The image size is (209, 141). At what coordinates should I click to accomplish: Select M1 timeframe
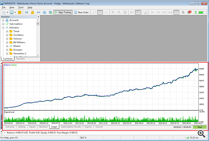[x=153, y=12]
